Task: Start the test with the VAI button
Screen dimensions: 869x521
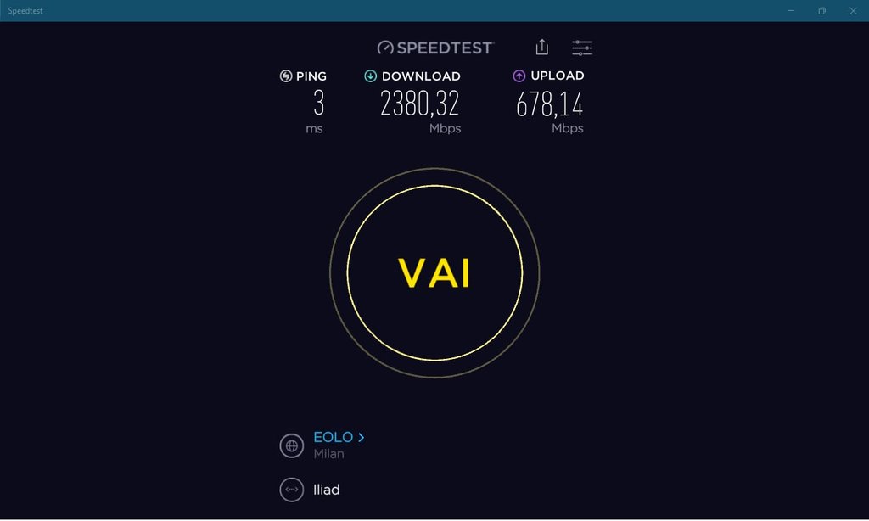Action: (434, 272)
